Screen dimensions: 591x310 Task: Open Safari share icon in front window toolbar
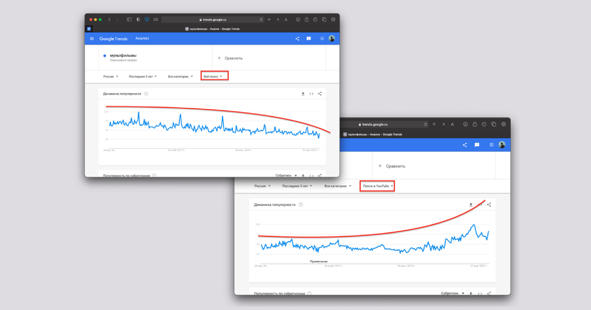pos(307,19)
